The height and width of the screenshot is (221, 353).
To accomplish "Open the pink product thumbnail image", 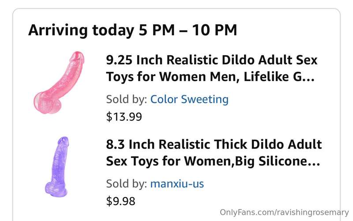I will (59, 83).
